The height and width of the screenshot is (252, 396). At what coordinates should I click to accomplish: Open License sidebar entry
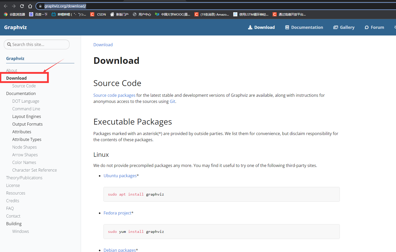click(x=13, y=185)
